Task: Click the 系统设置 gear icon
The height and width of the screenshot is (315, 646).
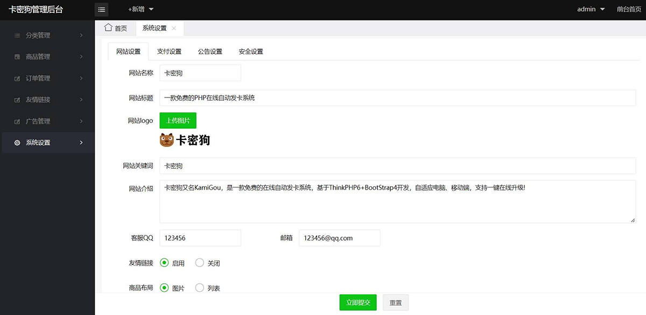Action: [x=17, y=143]
